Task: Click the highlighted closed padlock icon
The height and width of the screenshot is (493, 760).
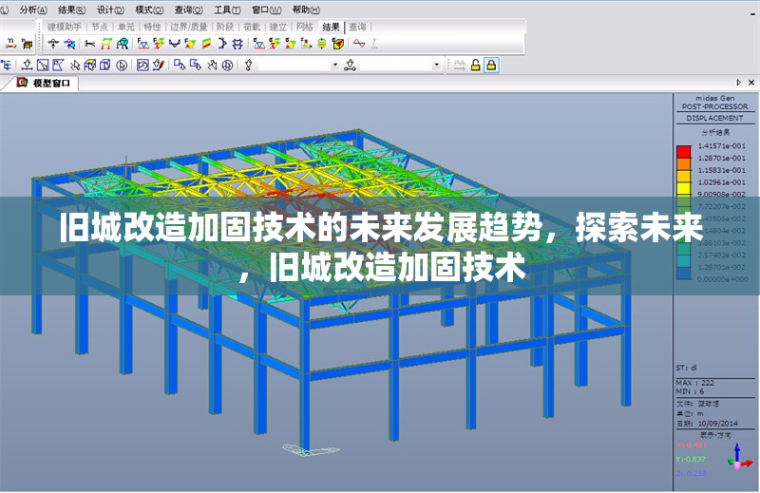Action: 491,65
